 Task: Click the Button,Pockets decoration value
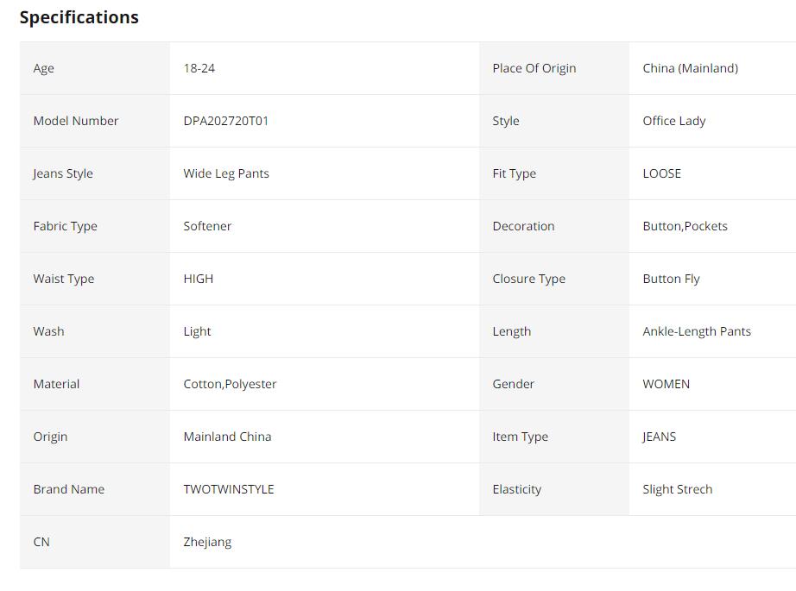(x=685, y=226)
